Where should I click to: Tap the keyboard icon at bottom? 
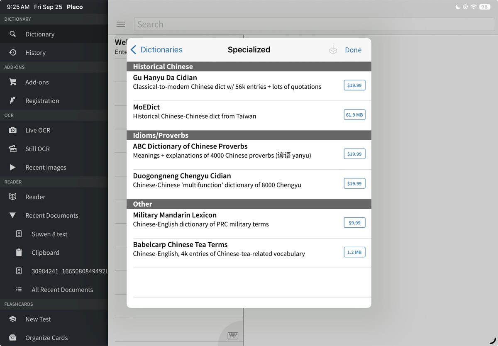(233, 336)
